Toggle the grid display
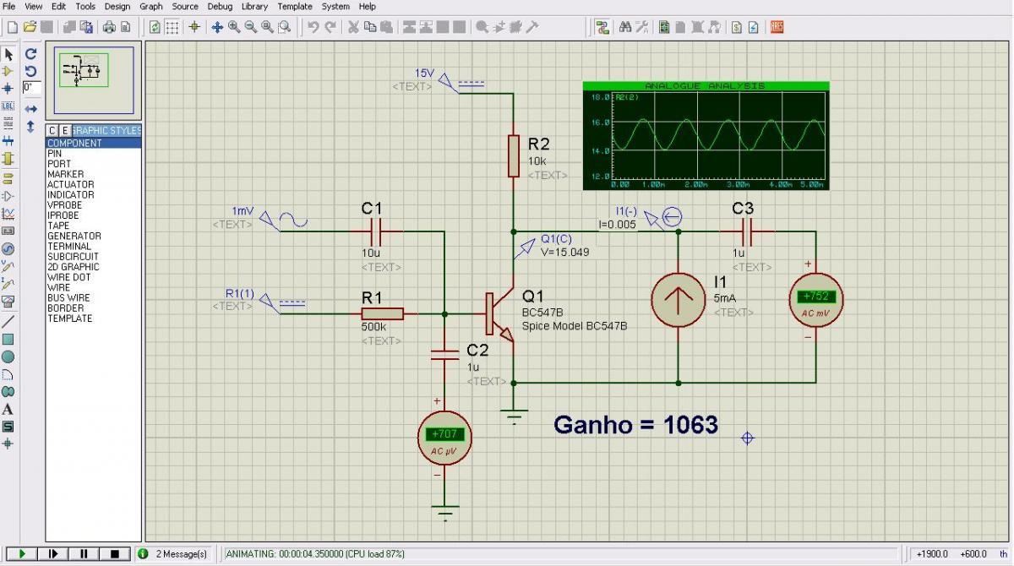Image resolution: width=1014 pixels, height=566 pixels. coord(172,27)
